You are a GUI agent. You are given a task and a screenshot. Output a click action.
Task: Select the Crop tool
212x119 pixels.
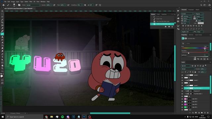coord(2,22)
